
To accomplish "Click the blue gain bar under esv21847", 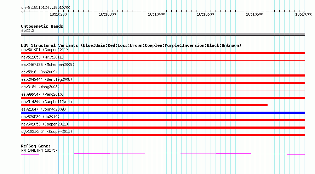I will pos(163,113).
